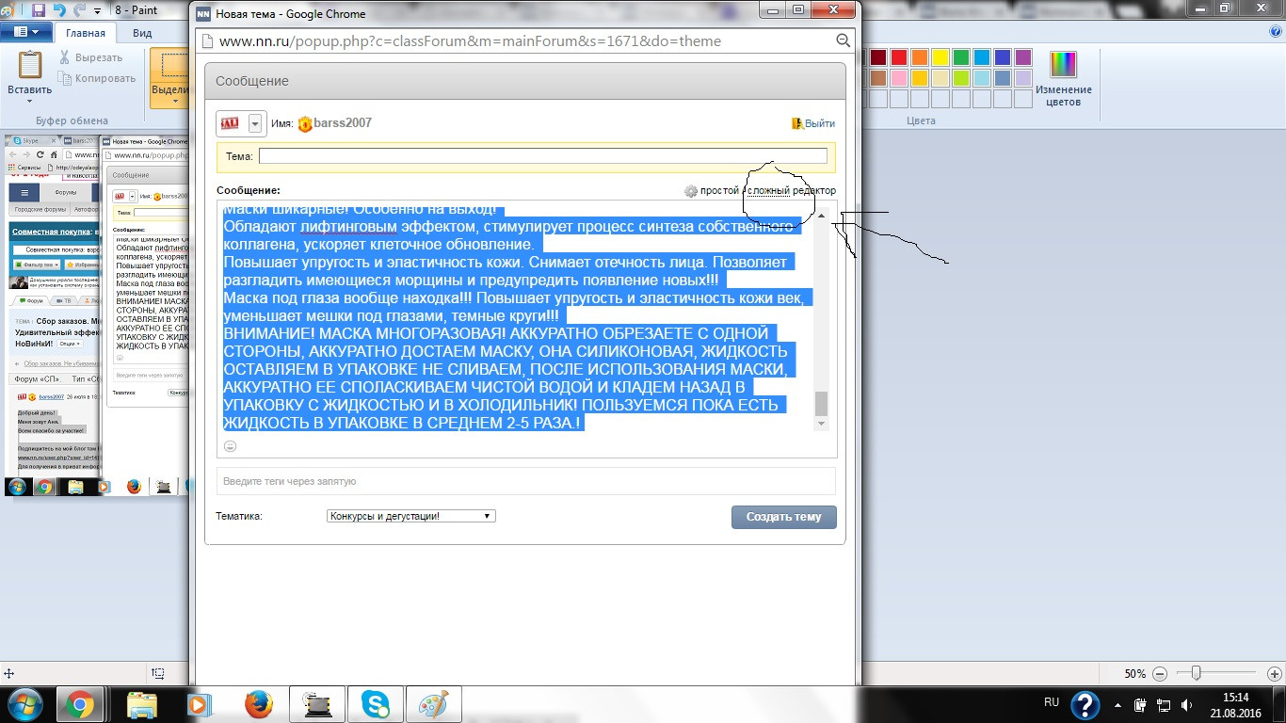
Task: Click the Создать тему button
Action: point(783,517)
